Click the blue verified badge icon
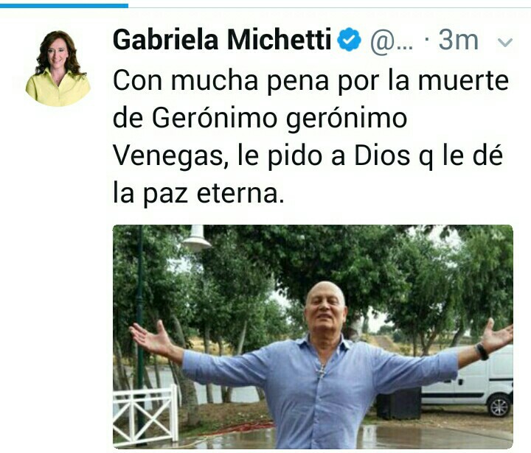This screenshot has height=453, width=531. tap(349, 40)
